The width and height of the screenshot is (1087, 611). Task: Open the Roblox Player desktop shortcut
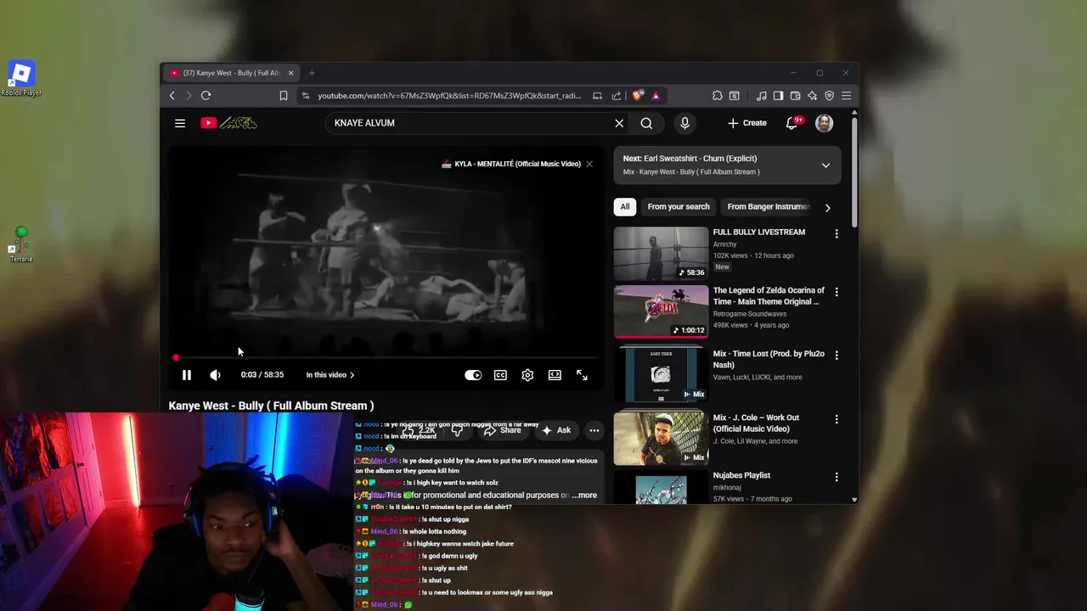pyautogui.click(x=21, y=79)
